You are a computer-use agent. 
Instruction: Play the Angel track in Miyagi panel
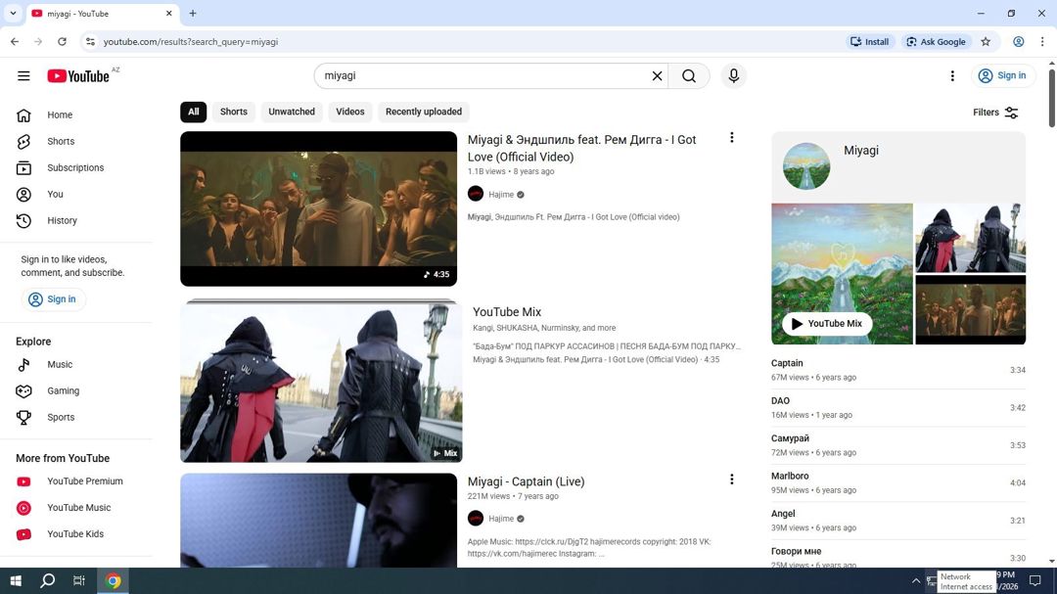point(898,521)
